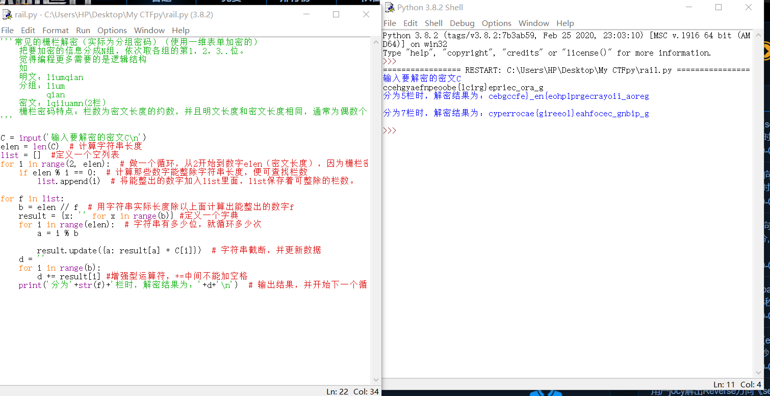Click scroll up arrow in Python Shell

point(757,35)
